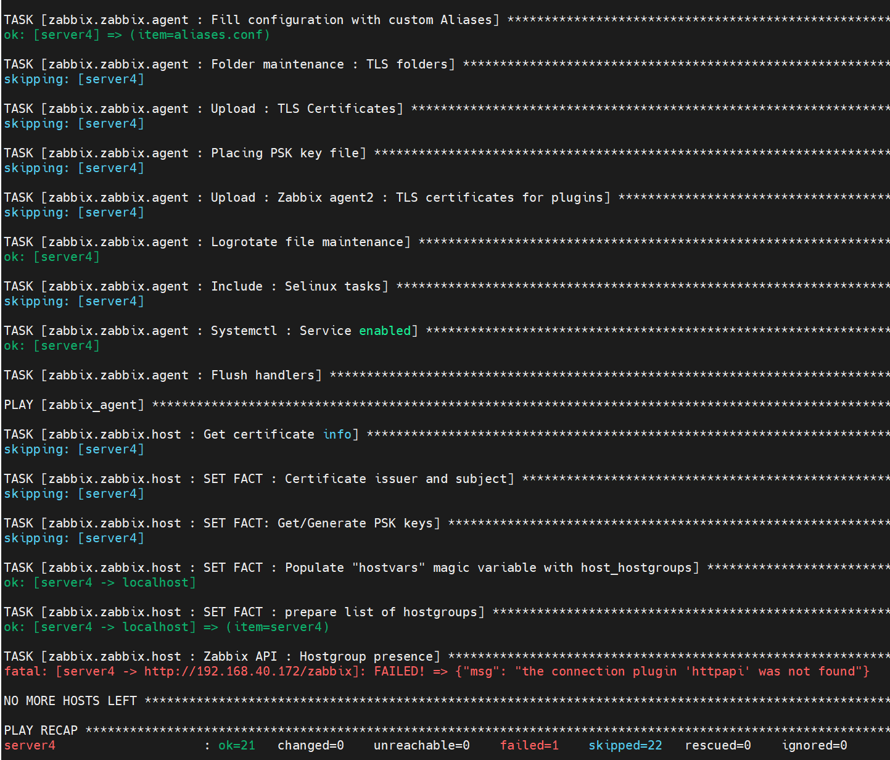Click the URL http://192.168.40.172/zabbix
The height and width of the screenshot is (760, 890).
pyautogui.click(x=248, y=671)
